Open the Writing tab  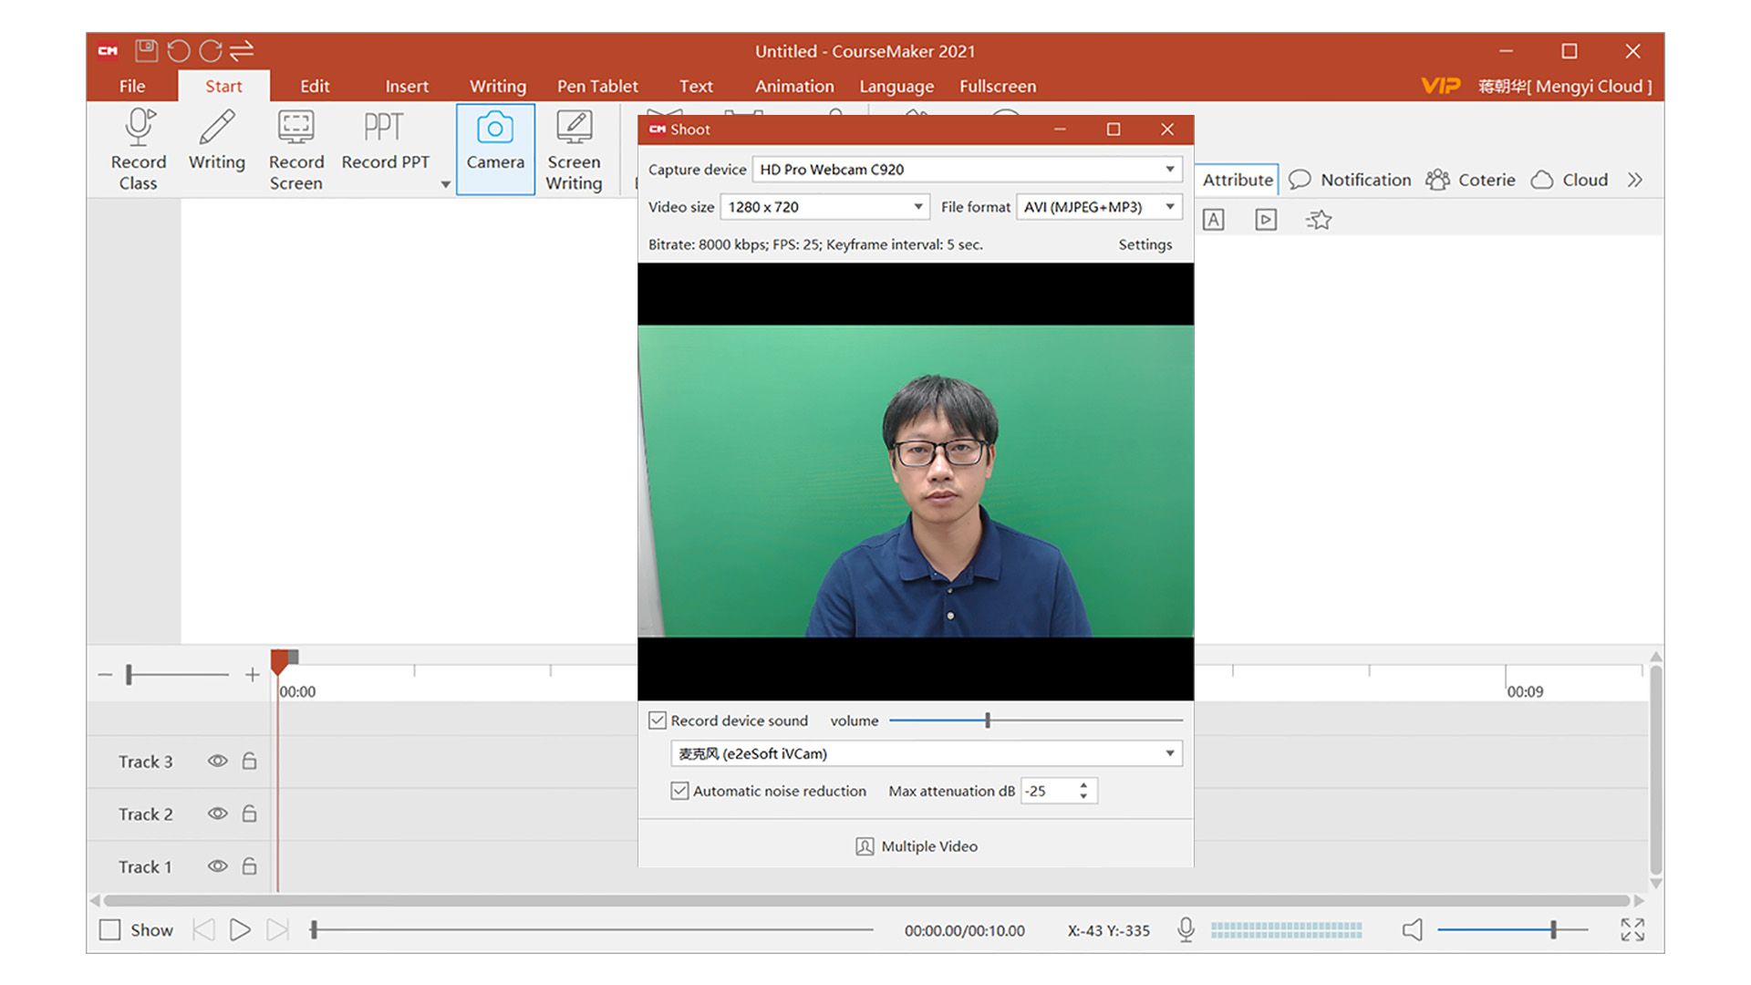[498, 86]
